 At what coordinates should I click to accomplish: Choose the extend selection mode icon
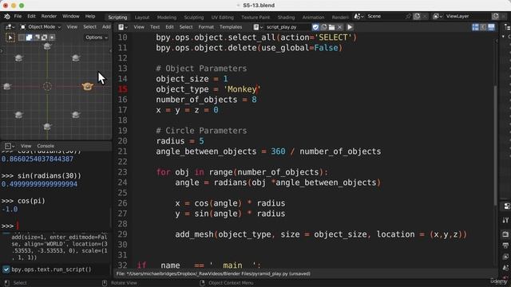coord(29,37)
